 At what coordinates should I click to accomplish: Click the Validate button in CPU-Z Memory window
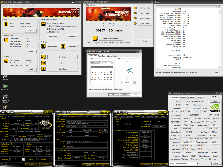coord(146,164)
